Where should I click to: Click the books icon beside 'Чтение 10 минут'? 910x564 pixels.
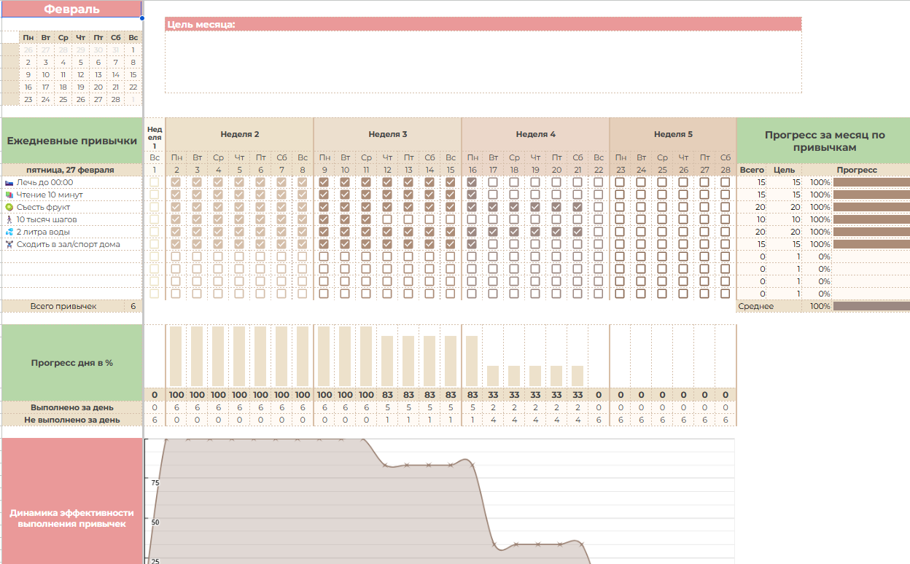point(9,195)
